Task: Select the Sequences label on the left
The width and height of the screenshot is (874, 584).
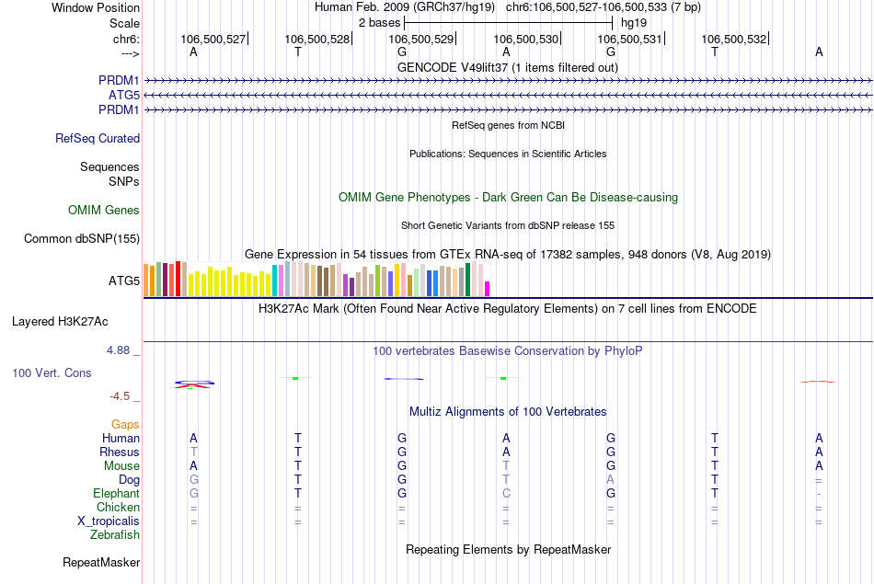Action: coord(109,166)
